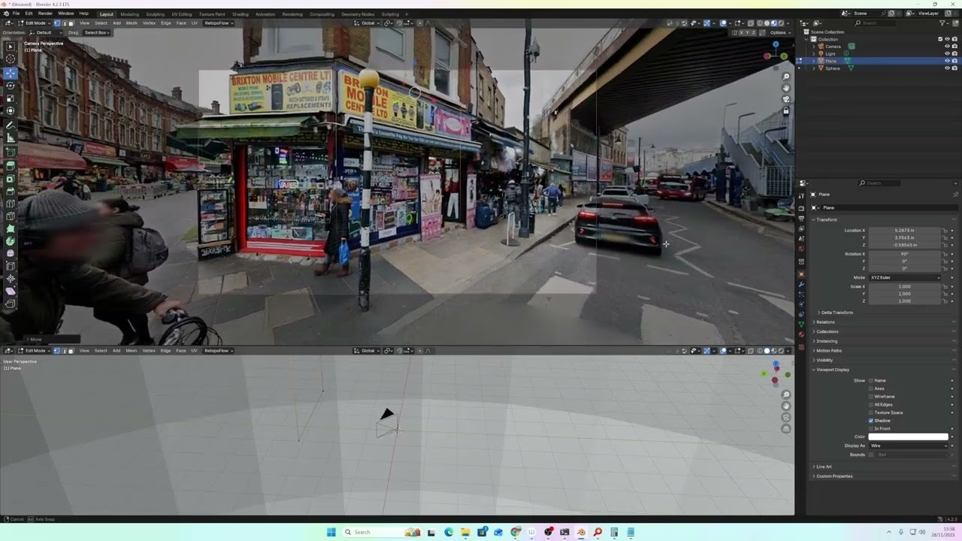The width and height of the screenshot is (962, 541).
Task: Open Drag Select Box dropdown
Action: (96, 32)
